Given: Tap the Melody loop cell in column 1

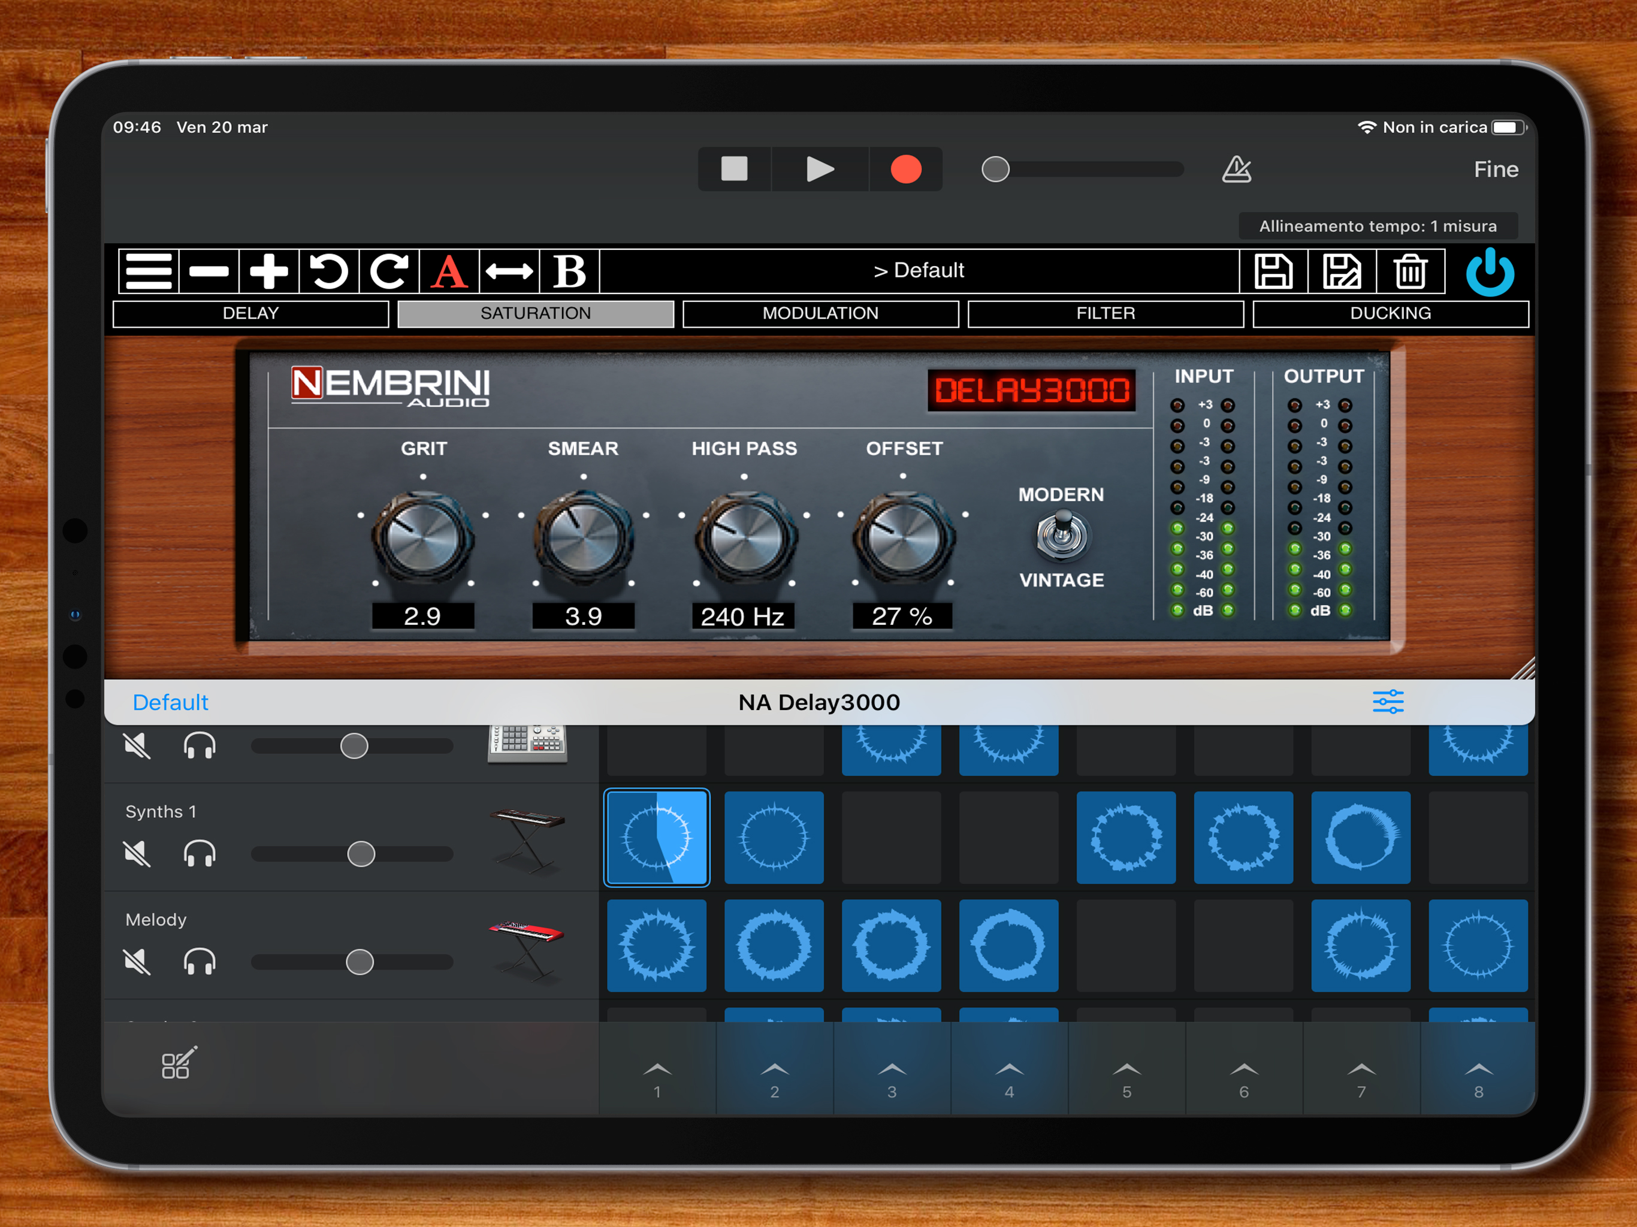Looking at the screenshot, I should [x=657, y=946].
